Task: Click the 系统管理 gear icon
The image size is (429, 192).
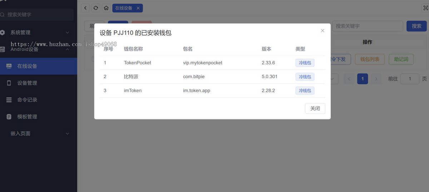Action: point(3,32)
